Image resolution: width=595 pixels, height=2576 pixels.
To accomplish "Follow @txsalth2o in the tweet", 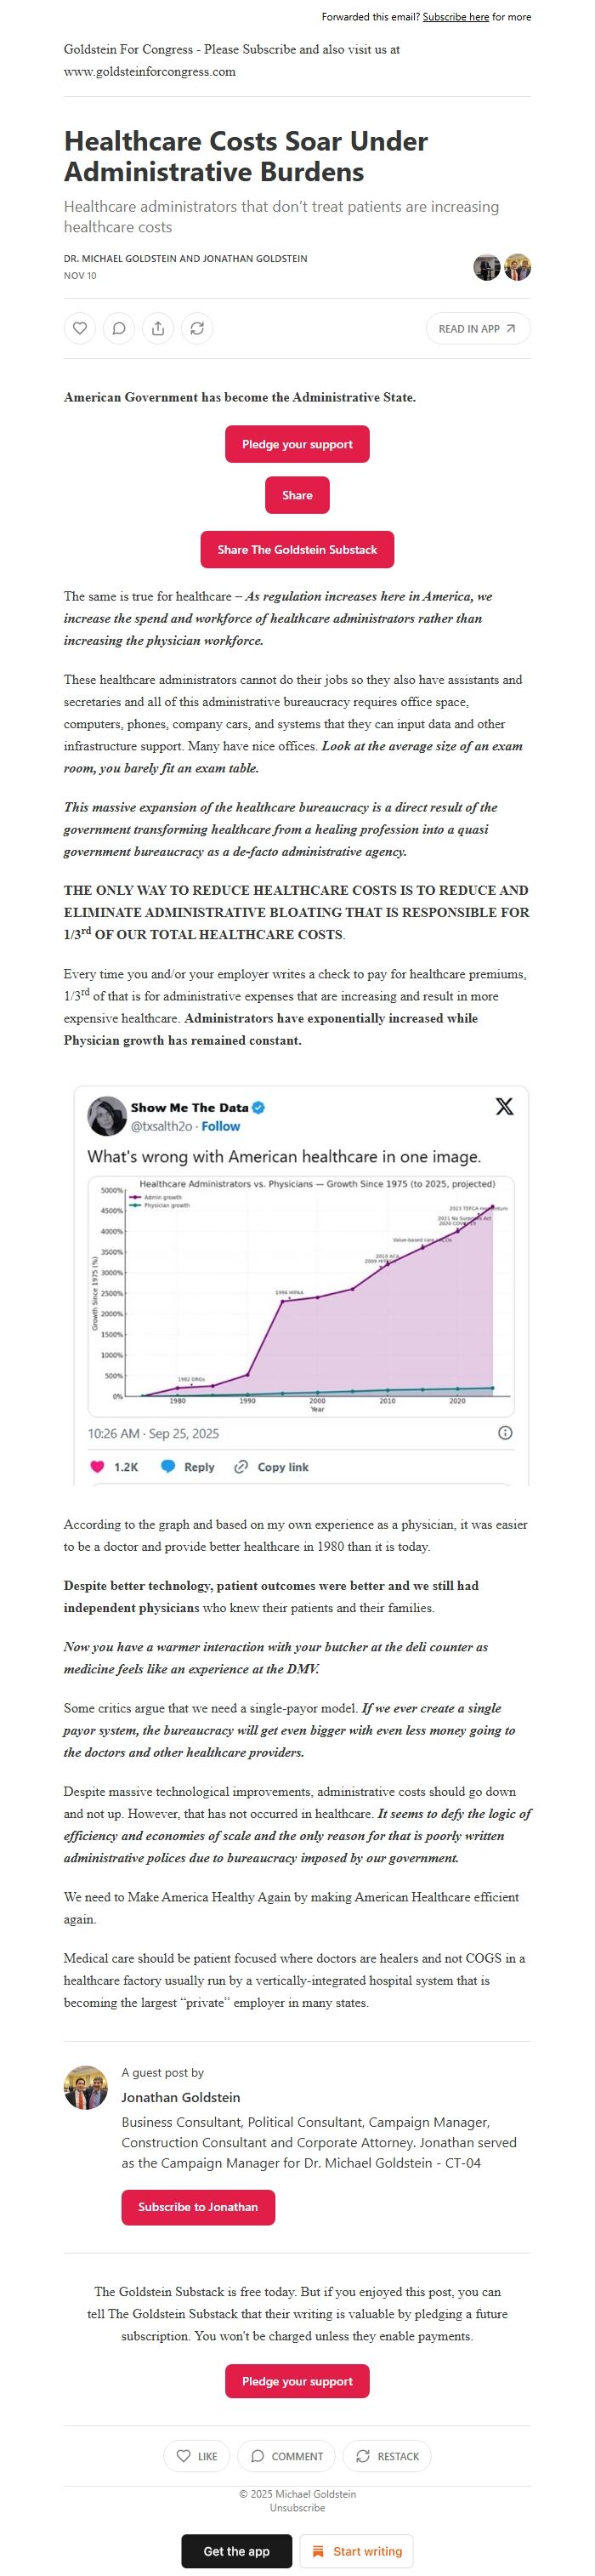I will tap(221, 1126).
